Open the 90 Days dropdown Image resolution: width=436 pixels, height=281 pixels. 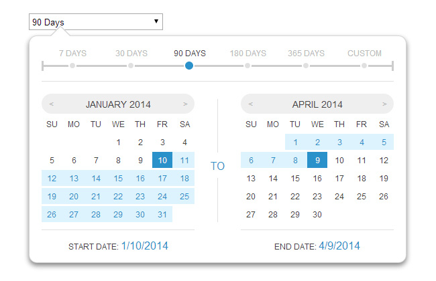(x=96, y=22)
